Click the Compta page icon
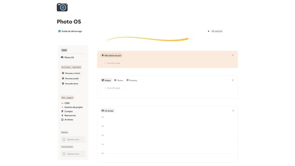The width and height of the screenshot is (295, 166). click(x=62, y=111)
